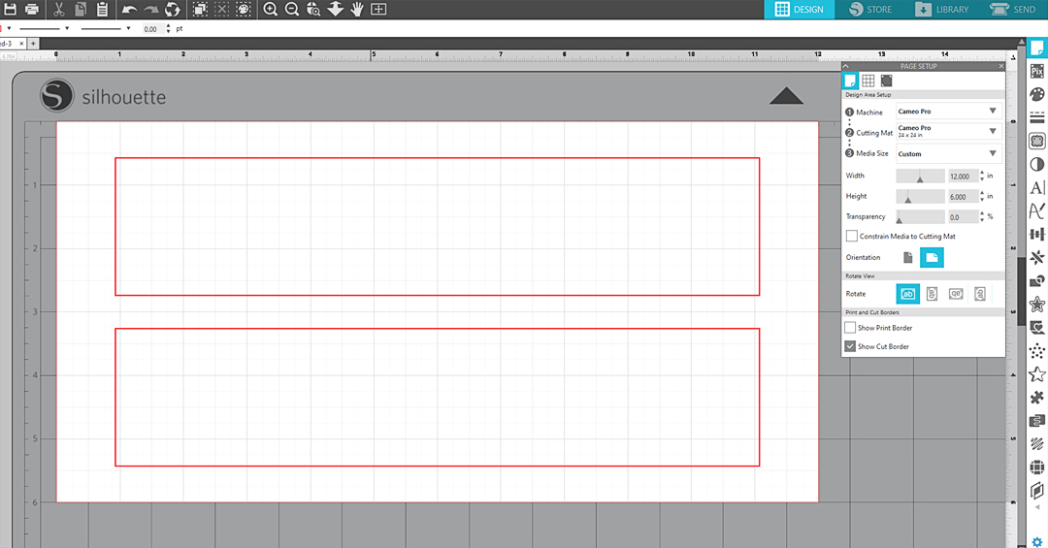Open the Text Style panel
The height and width of the screenshot is (548, 1048).
point(1037,188)
